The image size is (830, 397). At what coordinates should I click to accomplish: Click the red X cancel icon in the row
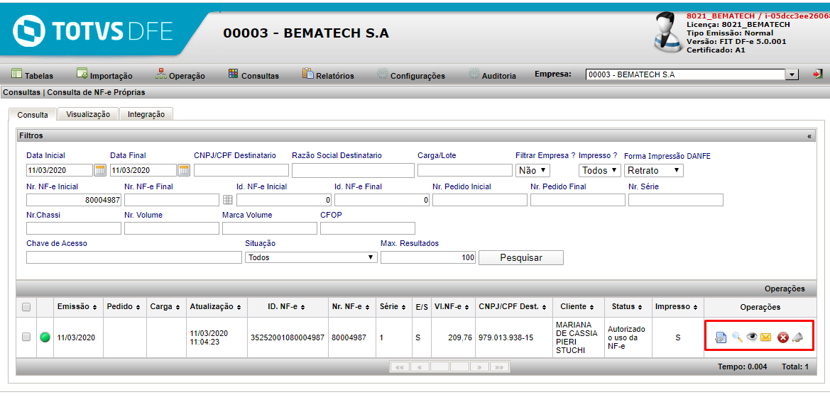[x=783, y=337]
